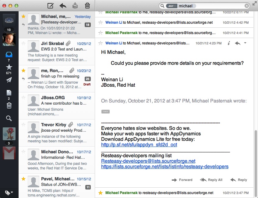Select the cartoon mascot account avatar
The height and width of the screenshot is (198, 258).
point(9,134)
